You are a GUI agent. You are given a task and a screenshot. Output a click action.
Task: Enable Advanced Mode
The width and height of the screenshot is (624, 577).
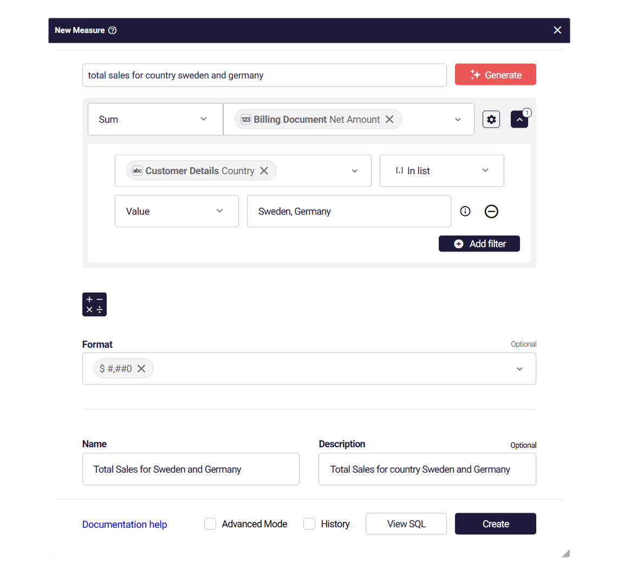(x=210, y=523)
